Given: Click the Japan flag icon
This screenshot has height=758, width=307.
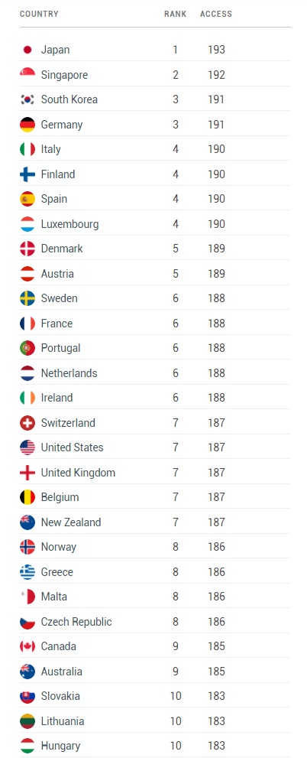Looking at the screenshot, I should tap(27, 50).
